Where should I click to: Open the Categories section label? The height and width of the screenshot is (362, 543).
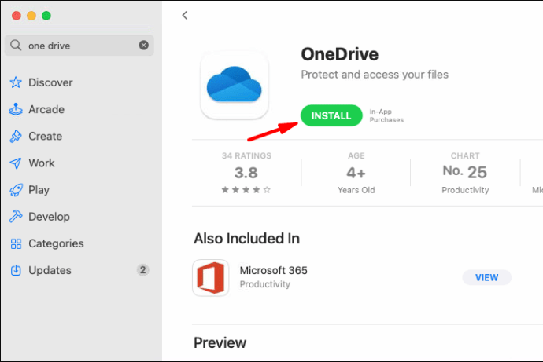56,243
